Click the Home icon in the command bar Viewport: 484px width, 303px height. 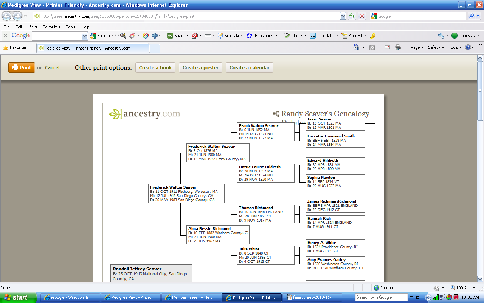(355, 47)
